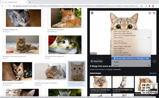
Task: Select the 'cat - Google Search' browser tab
Action: tap(14, 2)
